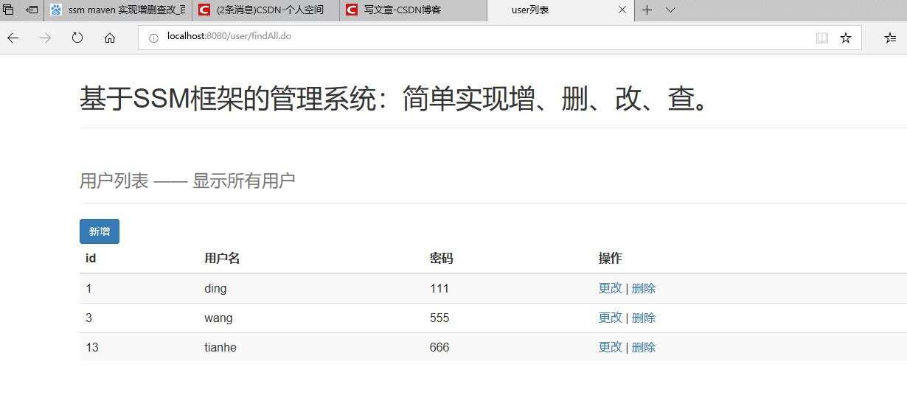The image size is (907, 409).
Task: Click the id column header
Action: (91, 258)
